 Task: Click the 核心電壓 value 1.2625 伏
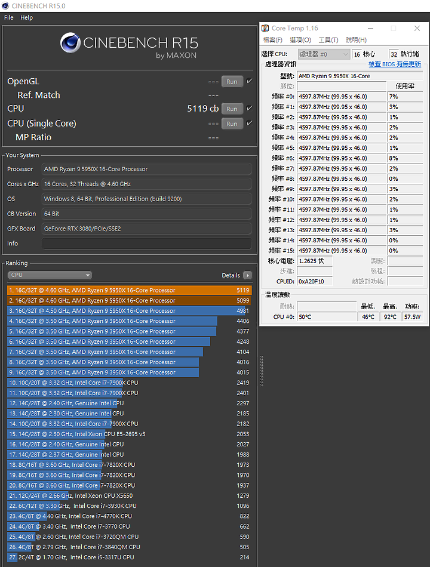pos(315,261)
